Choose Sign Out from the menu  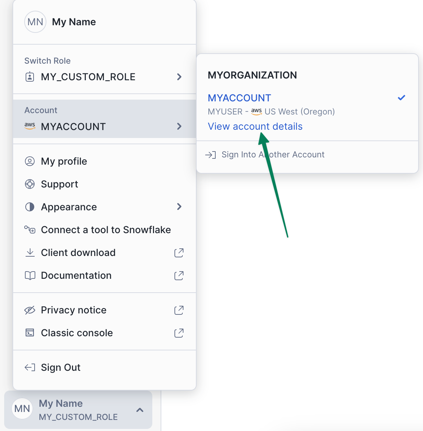coord(61,367)
